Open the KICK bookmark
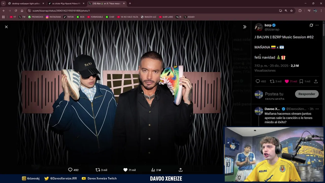The width and height of the screenshot is (325, 183). tap(80, 17)
